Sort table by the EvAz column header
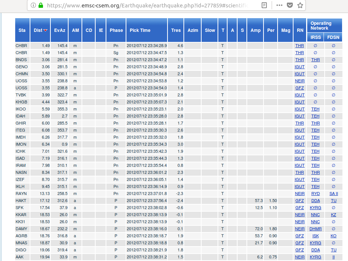Screen dimensions: 348x261 (x=60, y=30)
